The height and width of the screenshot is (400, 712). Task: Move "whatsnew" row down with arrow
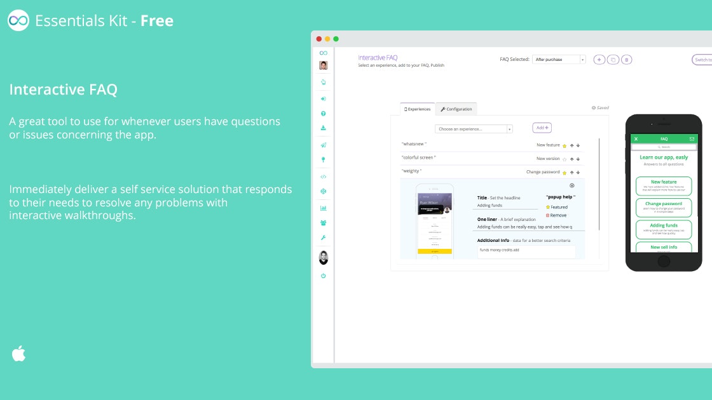tap(578, 145)
